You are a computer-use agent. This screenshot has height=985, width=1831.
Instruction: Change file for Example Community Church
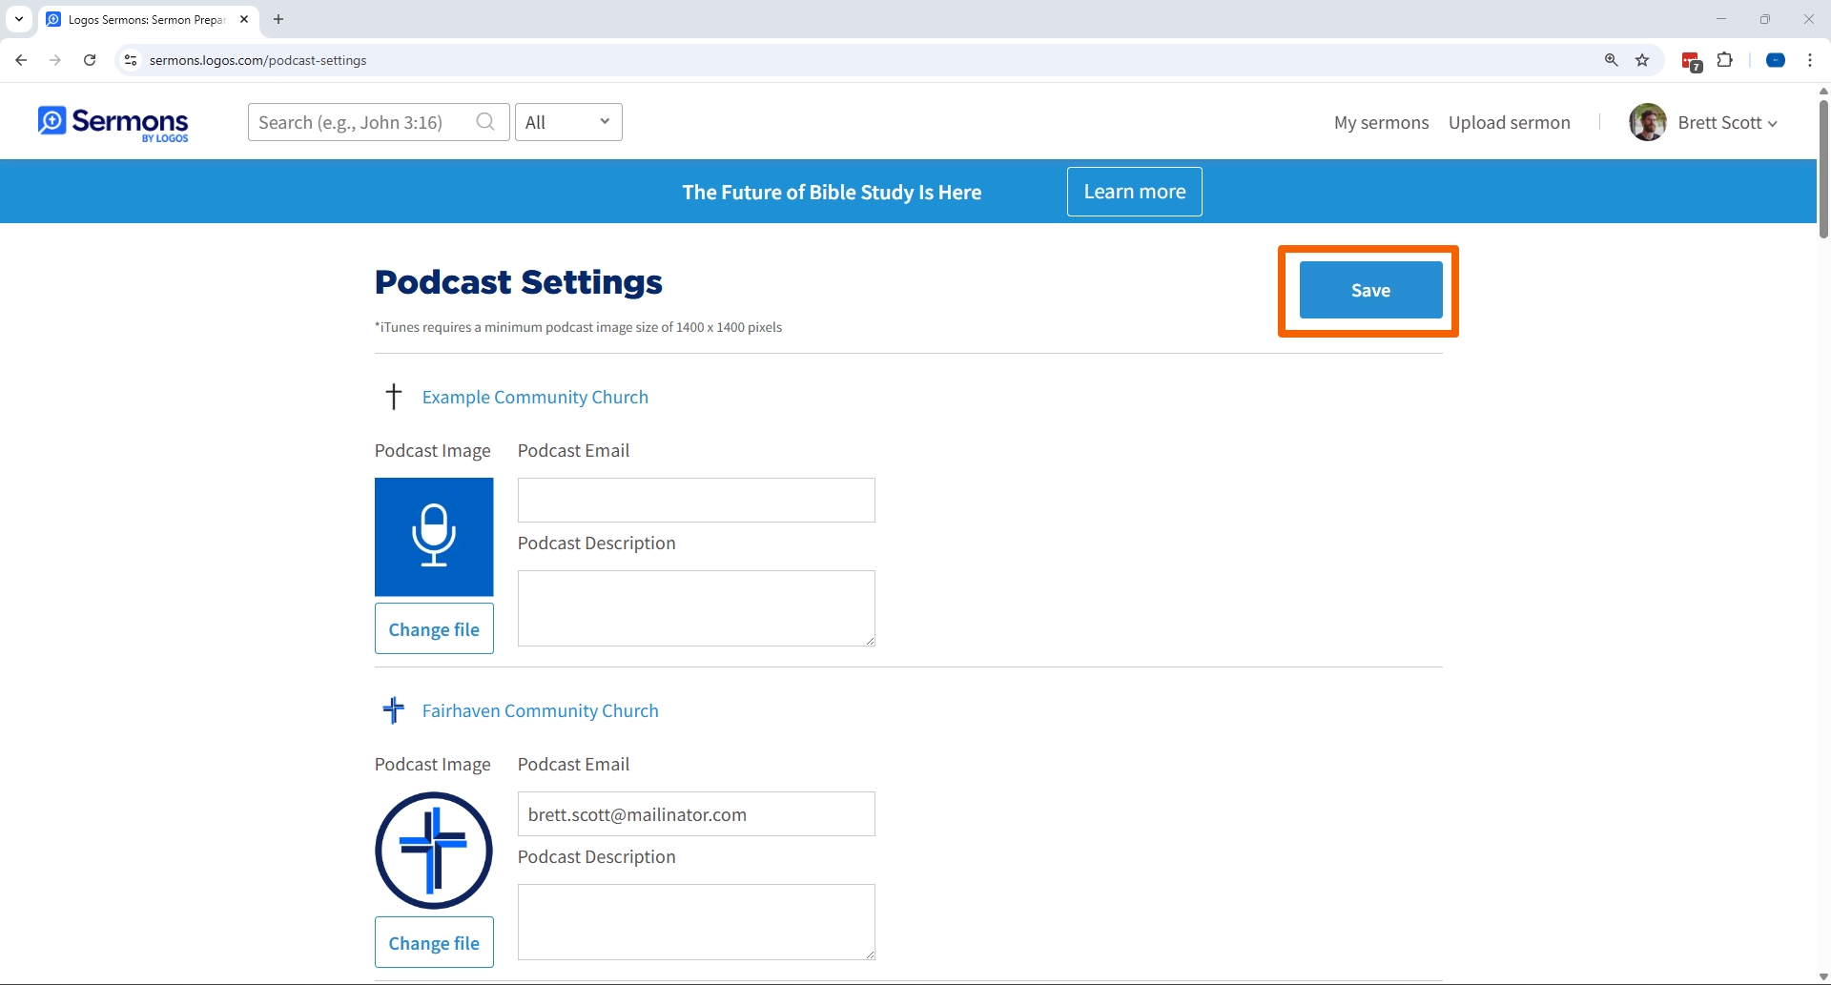434,628
